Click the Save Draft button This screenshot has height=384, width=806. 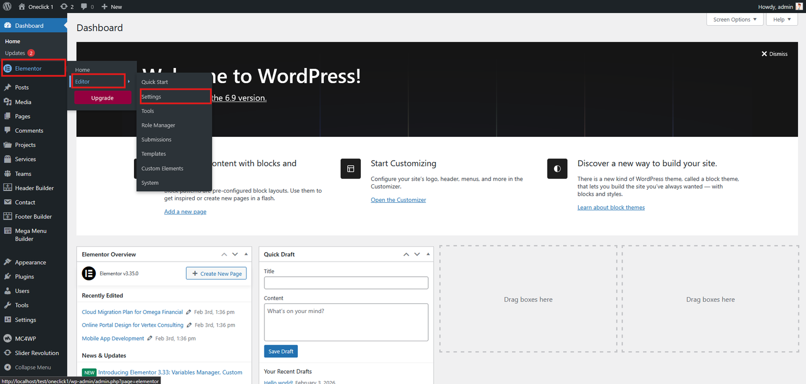click(281, 351)
